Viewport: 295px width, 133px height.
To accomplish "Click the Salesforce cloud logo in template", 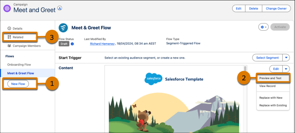I will 153,79.
